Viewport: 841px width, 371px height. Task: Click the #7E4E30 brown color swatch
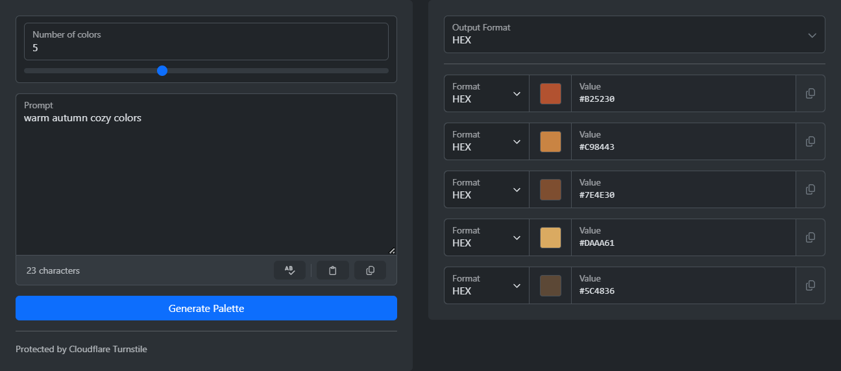coord(550,189)
